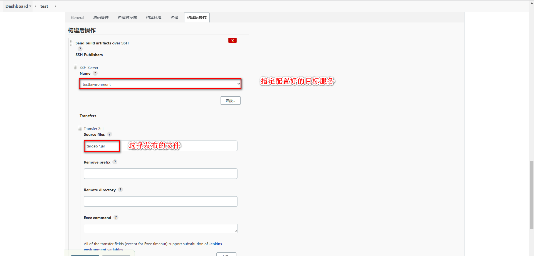Grab the drag handle beside SSH Server
Image resolution: width=534 pixels, height=256 pixels.
point(76,67)
